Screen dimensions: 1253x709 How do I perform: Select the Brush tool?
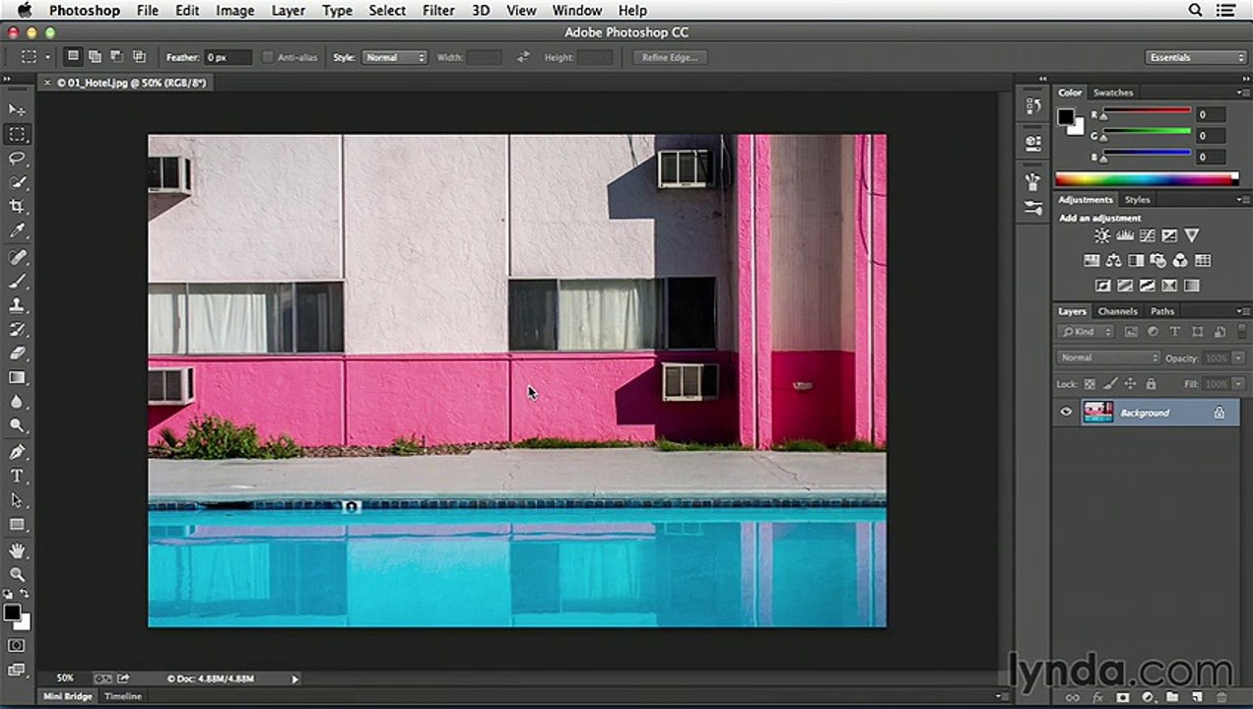[17, 282]
